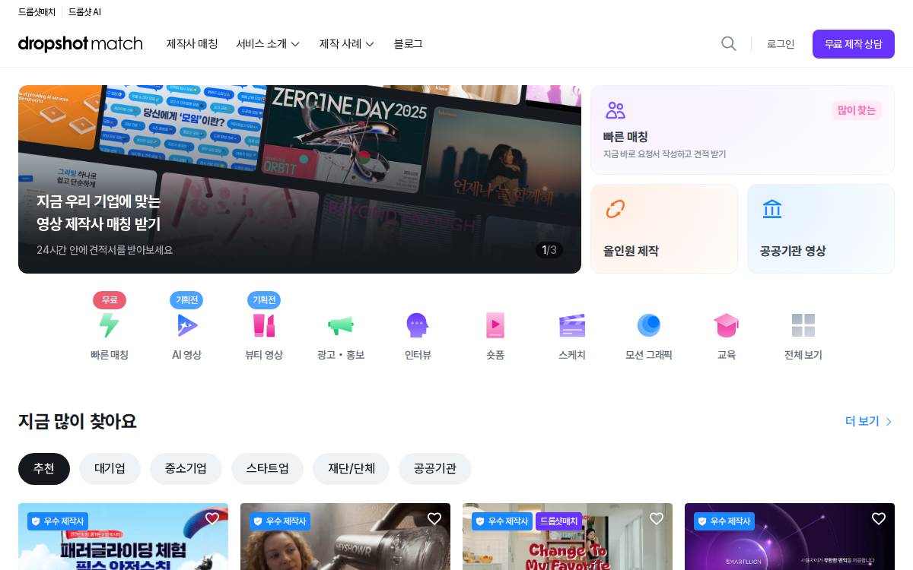Go to 제작사 매칭 menu item

[x=192, y=44]
